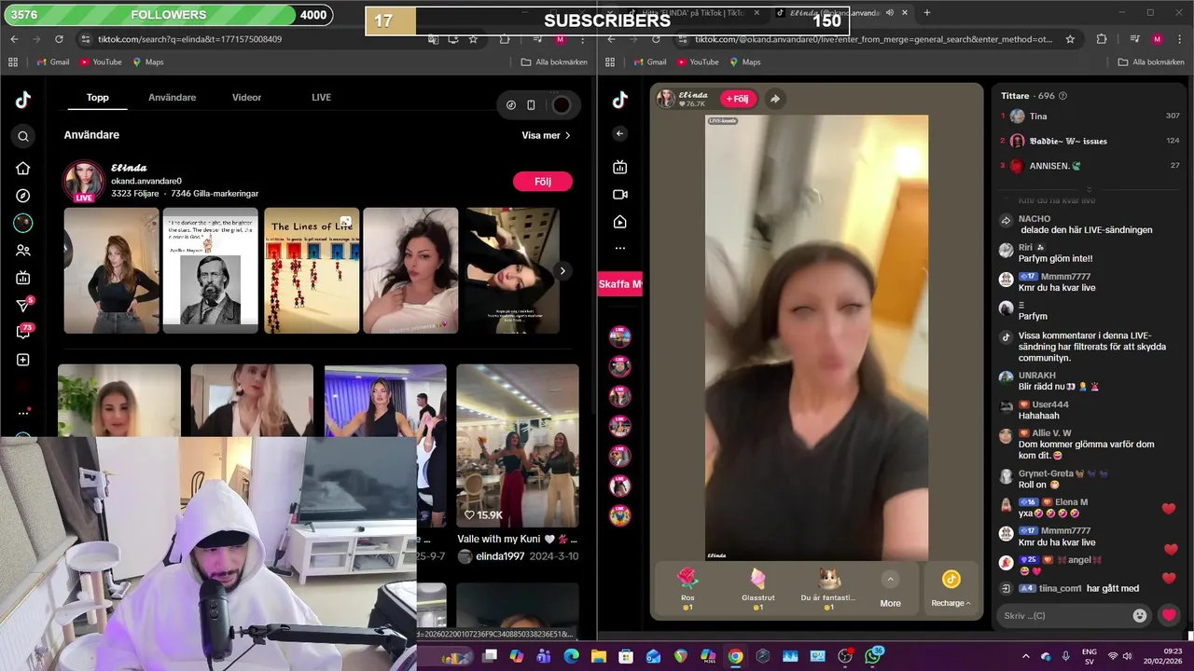
Task: Click Visa mer to show more users
Action: 547,135
